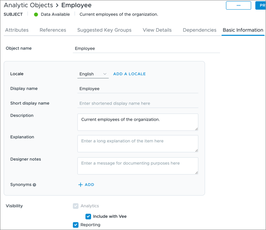Click the plus icon to add synonym
The height and width of the screenshot is (230, 266).
[x=81, y=185]
